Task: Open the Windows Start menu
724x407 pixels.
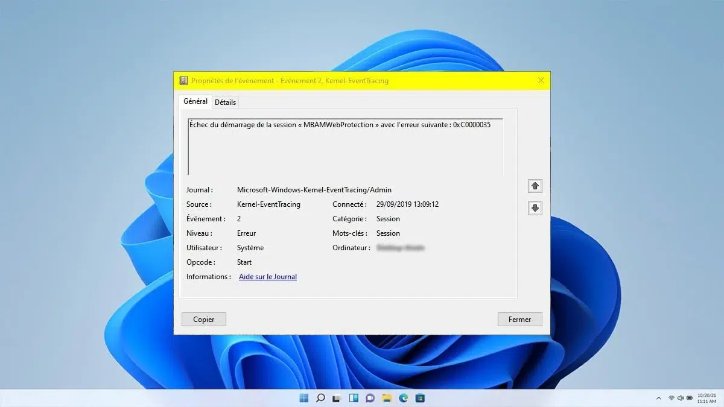Action: 303,398
